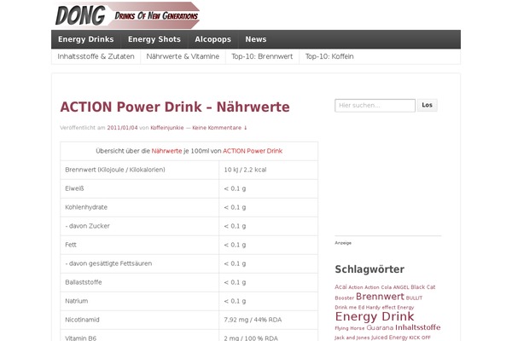
Task: Open the Ed Hardy tag
Action: click(369, 308)
